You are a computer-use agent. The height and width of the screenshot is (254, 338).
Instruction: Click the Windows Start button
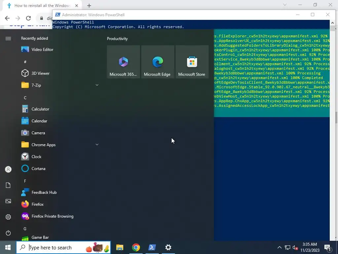pyautogui.click(x=8, y=247)
